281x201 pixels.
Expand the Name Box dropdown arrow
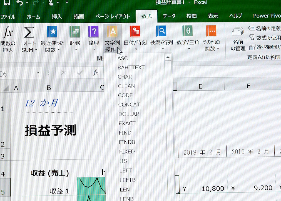38,73
